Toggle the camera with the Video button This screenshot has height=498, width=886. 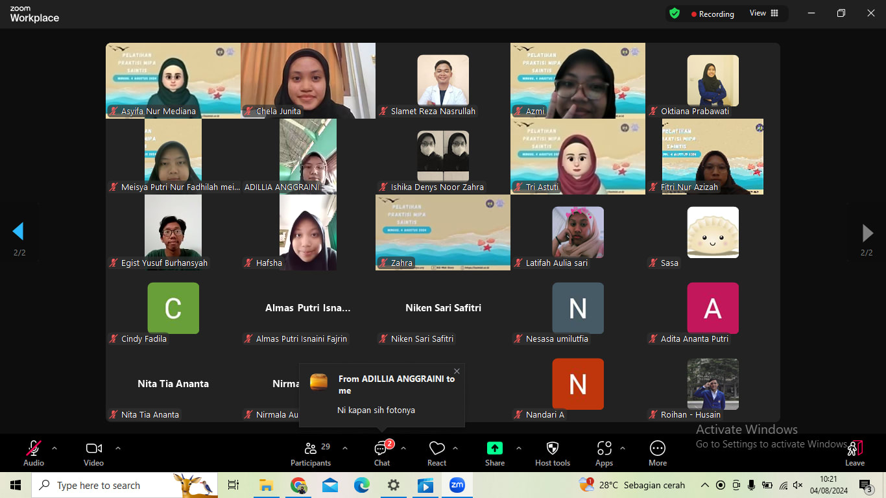click(x=93, y=453)
